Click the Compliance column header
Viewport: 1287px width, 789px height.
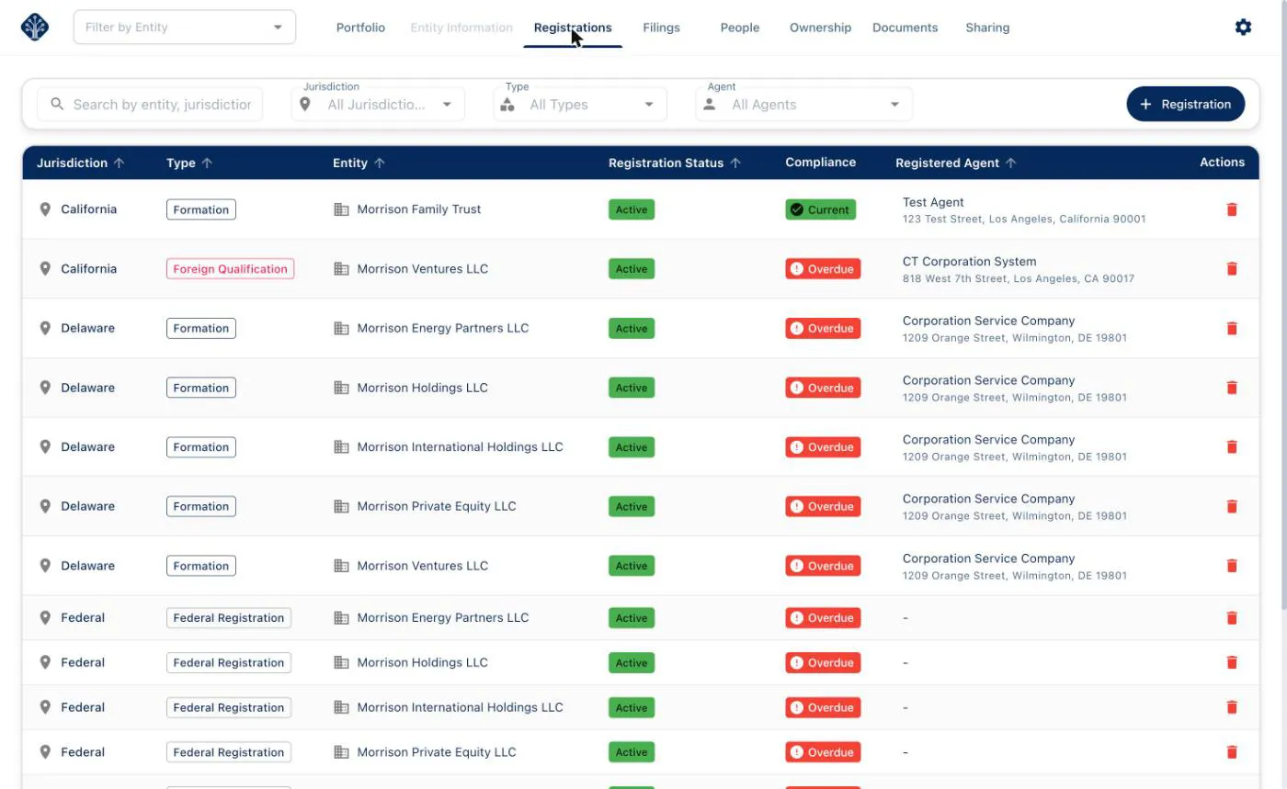pos(820,163)
